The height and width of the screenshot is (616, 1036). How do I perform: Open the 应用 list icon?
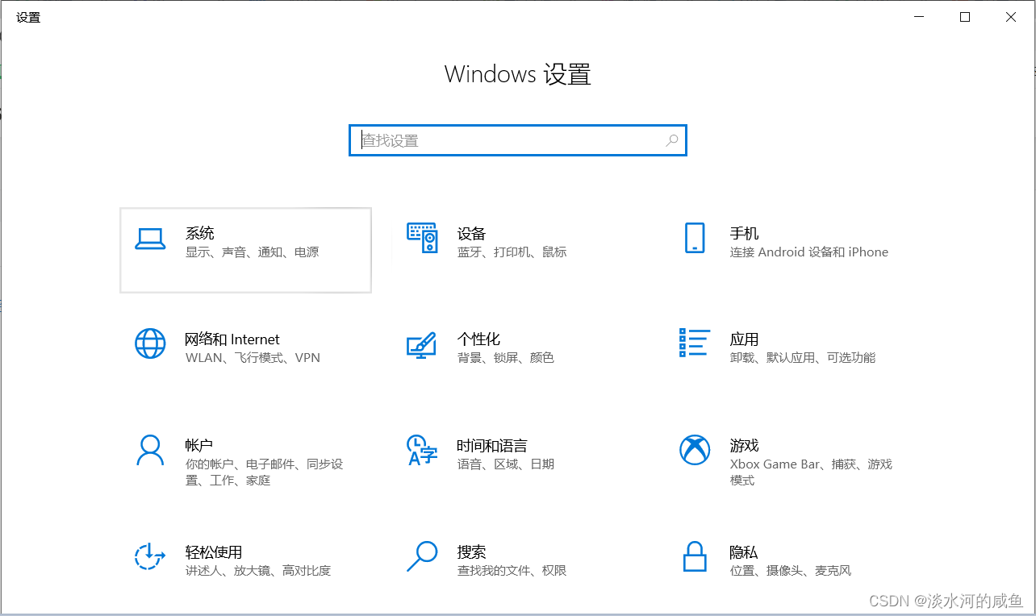tap(695, 343)
